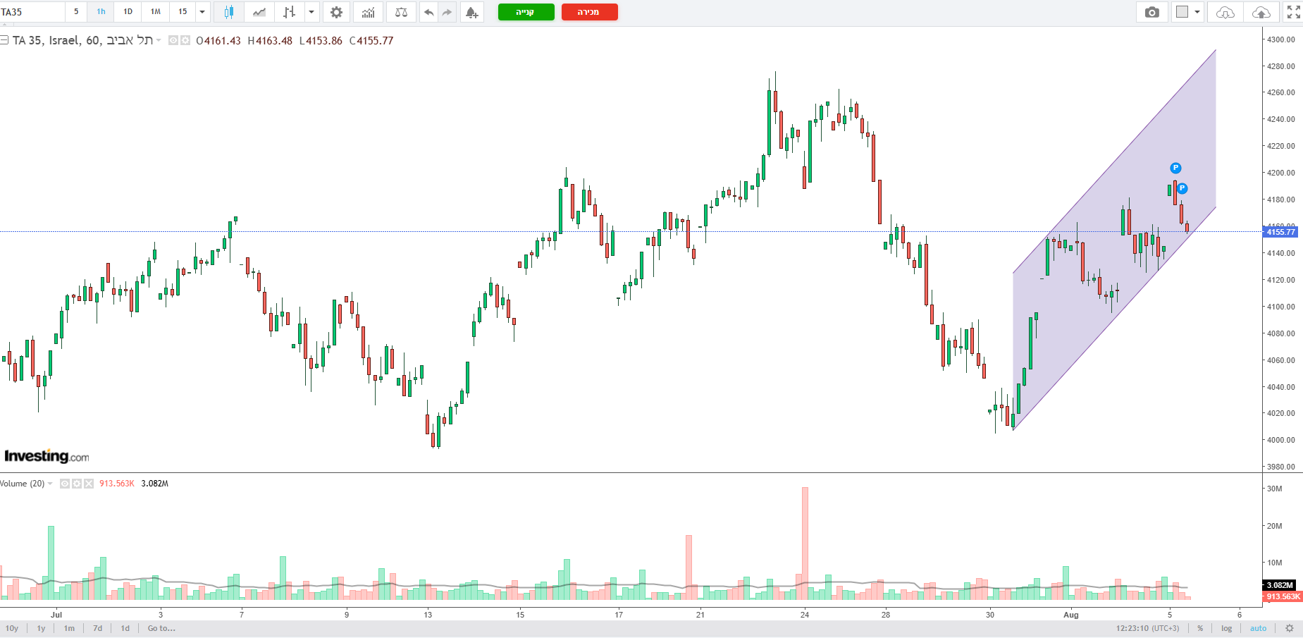Open the layout selection dropdown
This screenshot has height=638, width=1303.
point(1187,12)
